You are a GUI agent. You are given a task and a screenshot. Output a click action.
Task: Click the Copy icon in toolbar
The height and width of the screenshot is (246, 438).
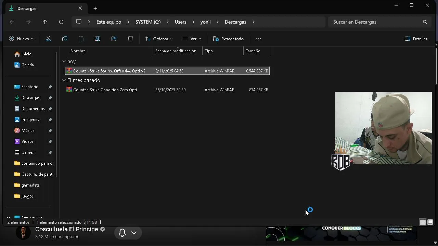[65, 39]
